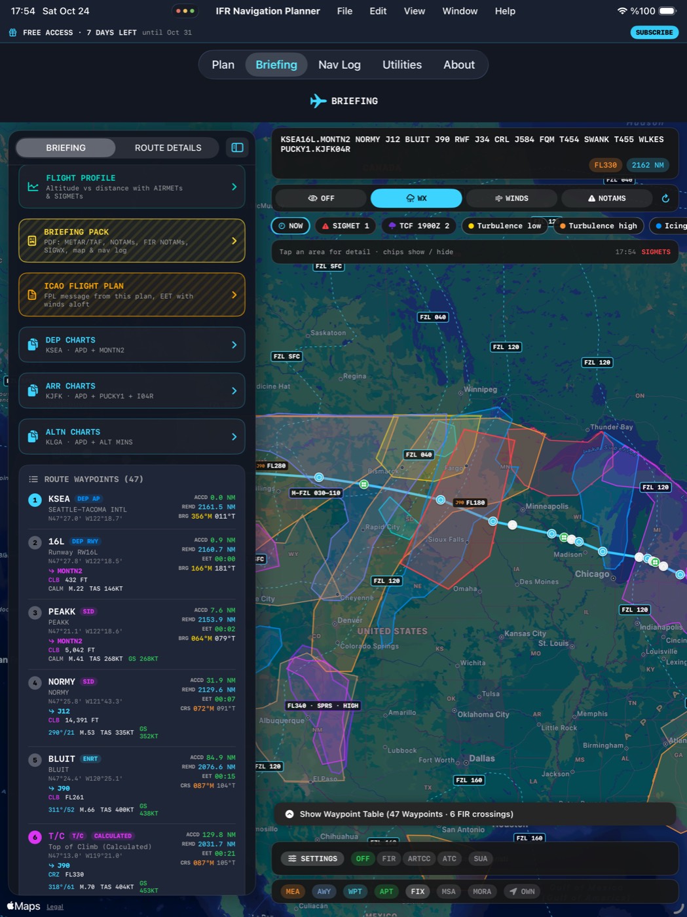Toggle the OWN position chip
The height and width of the screenshot is (917, 687).
tap(522, 891)
